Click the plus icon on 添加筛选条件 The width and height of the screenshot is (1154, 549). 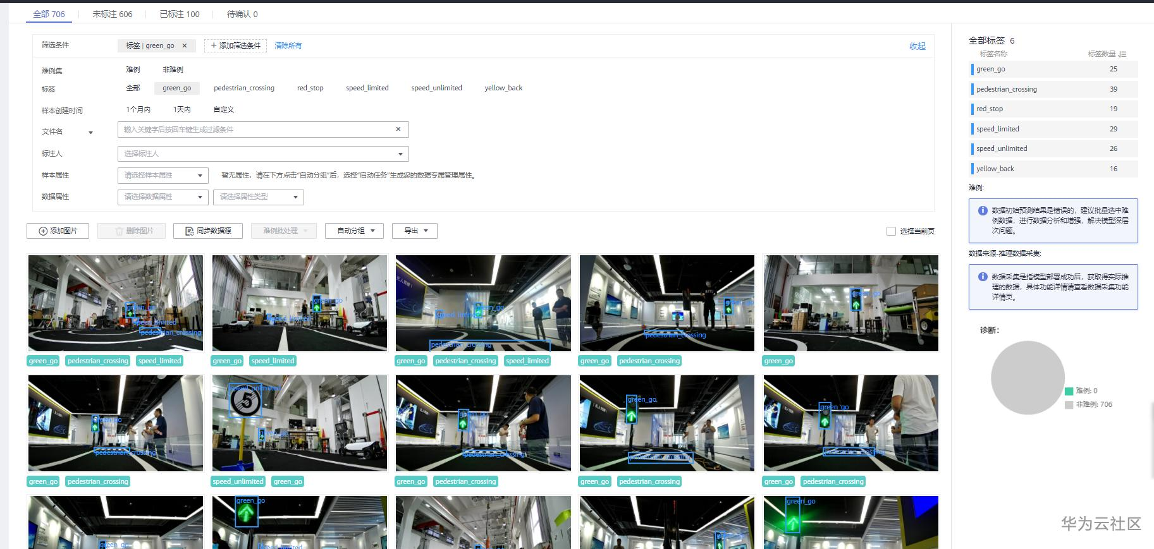[214, 45]
